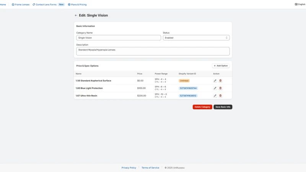Open the Privacy Policy link
The image size is (306, 172).
click(129, 168)
